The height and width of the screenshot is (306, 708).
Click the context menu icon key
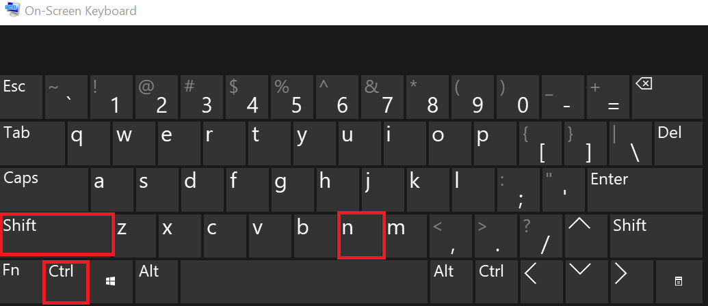[x=678, y=281]
